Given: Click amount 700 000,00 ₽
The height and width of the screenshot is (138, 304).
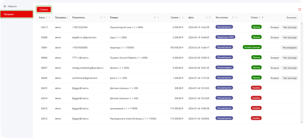Looking at the screenshot, I should coord(177,48).
